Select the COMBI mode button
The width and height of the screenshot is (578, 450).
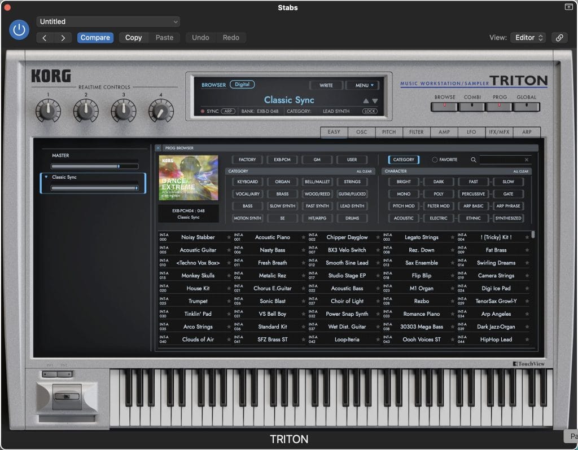pyautogui.click(x=472, y=107)
